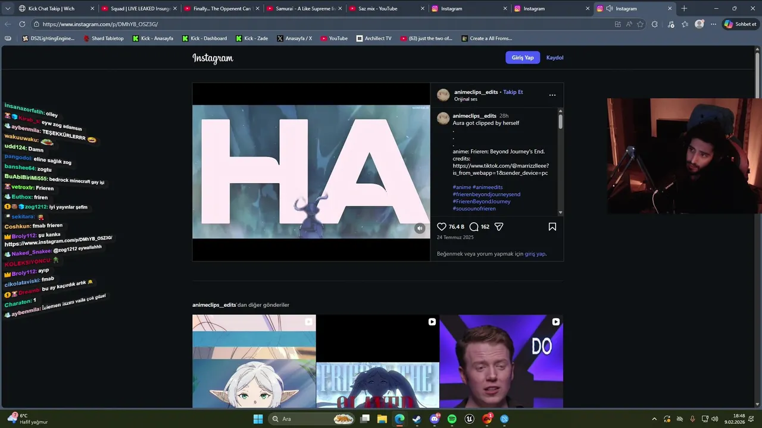Screen dimensions: 762x428
Task: Click the animeclips__edits avatar in post header
Action: [443, 95]
